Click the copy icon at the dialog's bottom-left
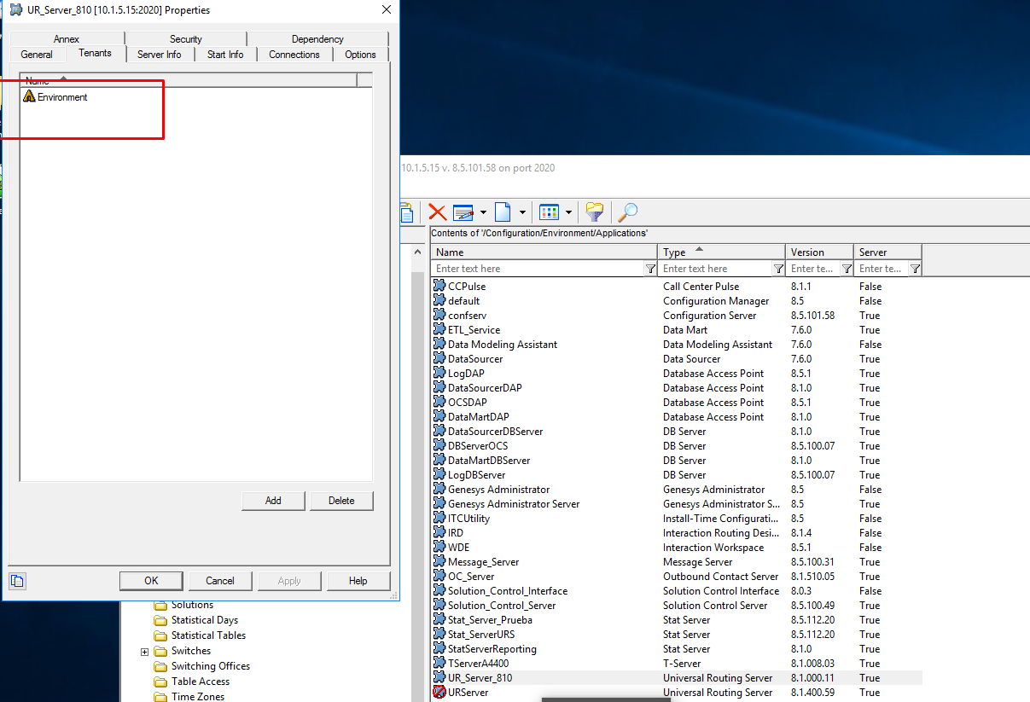Viewport: 1030px width, 702px height. tap(17, 581)
